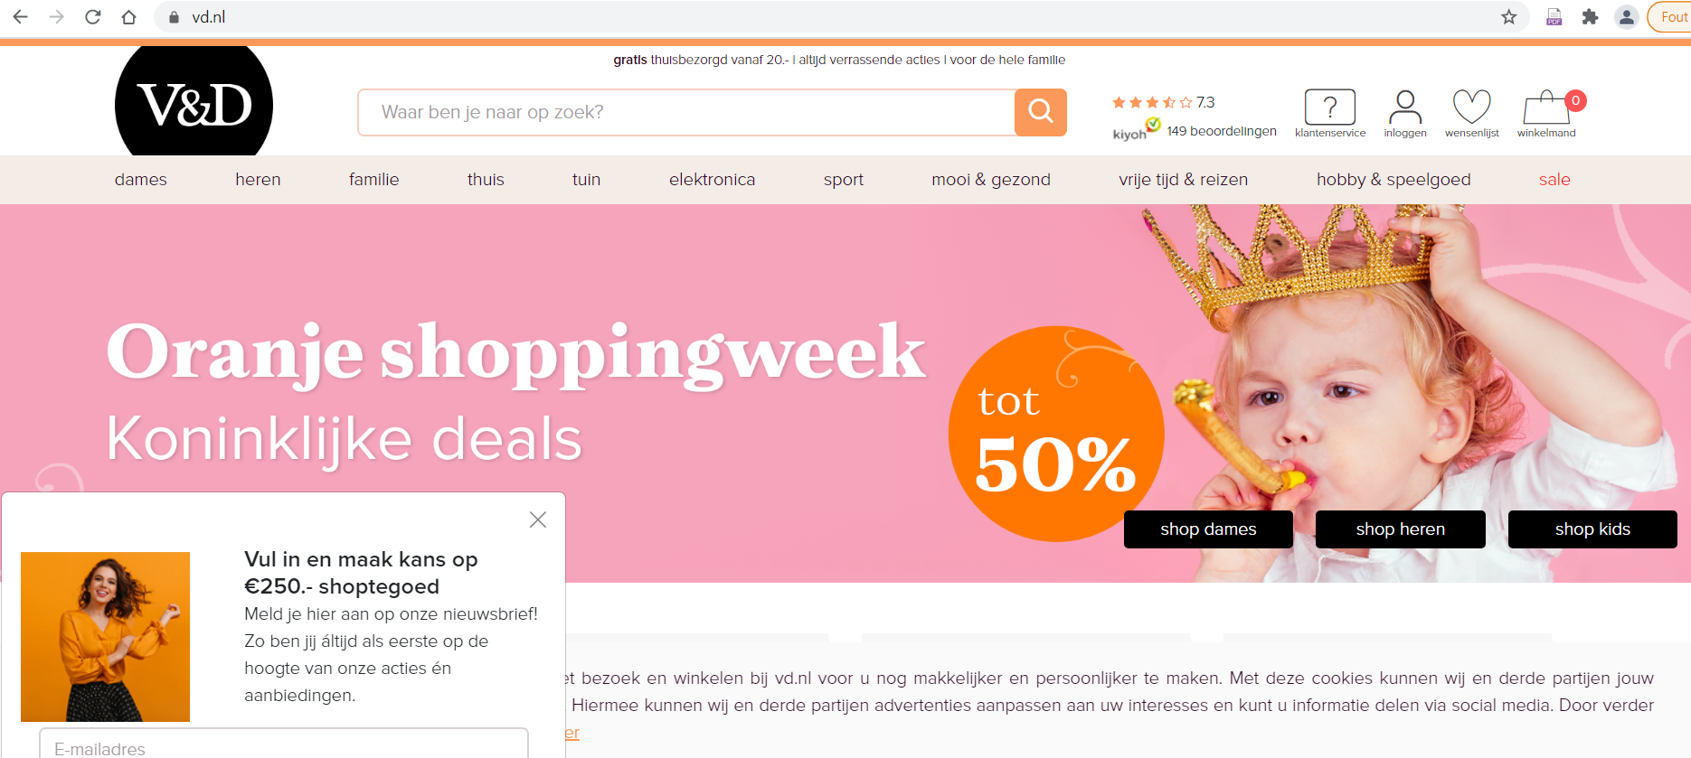The image size is (1691, 758).
Task: Click the V&D logo
Action: click(194, 104)
